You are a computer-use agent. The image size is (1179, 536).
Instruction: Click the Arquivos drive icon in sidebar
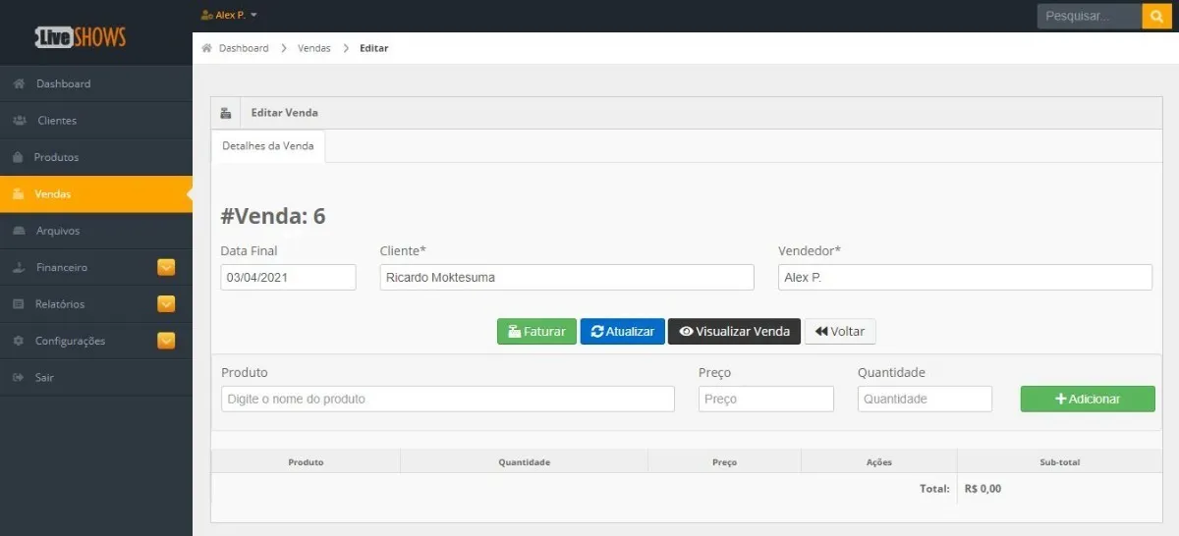coord(19,231)
